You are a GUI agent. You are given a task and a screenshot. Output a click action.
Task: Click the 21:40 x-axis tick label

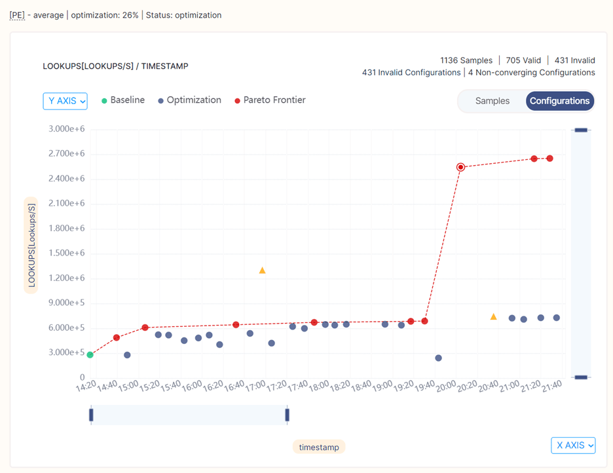tap(551, 387)
